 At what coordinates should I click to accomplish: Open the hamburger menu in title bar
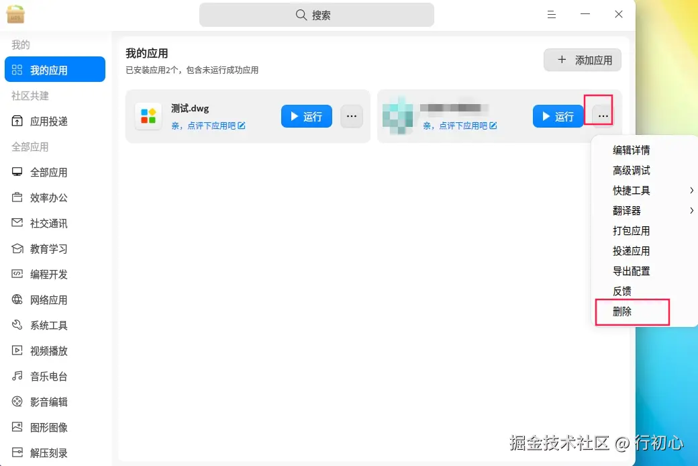click(x=552, y=14)
